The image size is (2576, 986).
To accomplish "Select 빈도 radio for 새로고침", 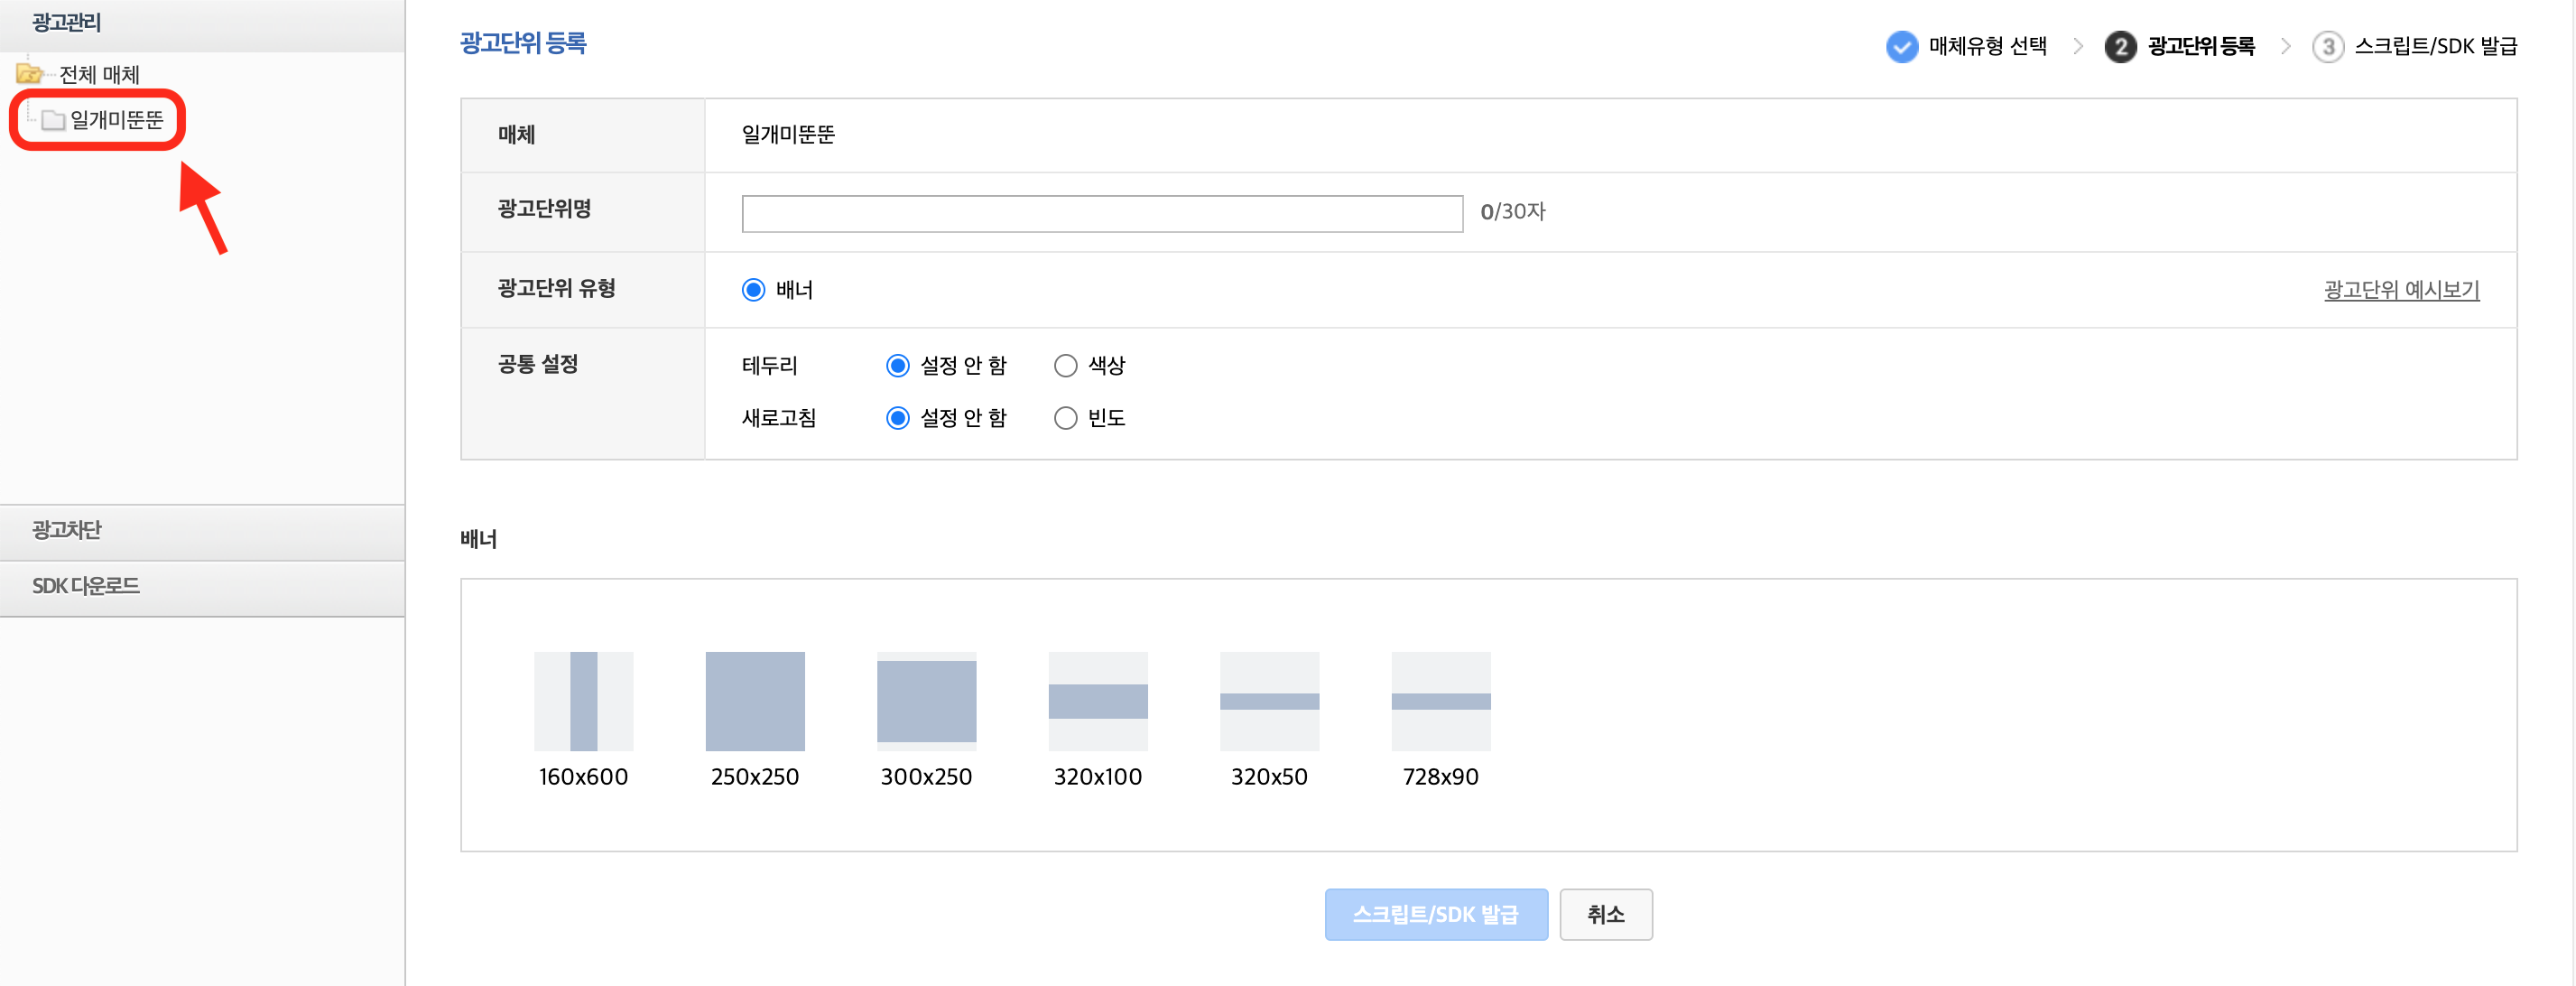I will [1065, 418].
